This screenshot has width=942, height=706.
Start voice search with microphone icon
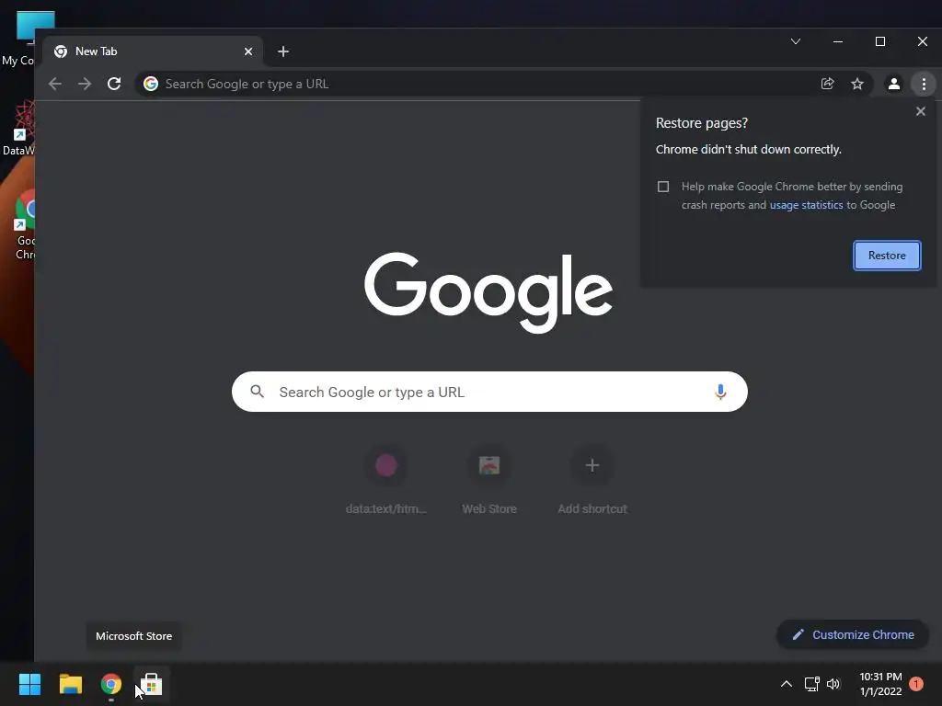pos(720,392)
